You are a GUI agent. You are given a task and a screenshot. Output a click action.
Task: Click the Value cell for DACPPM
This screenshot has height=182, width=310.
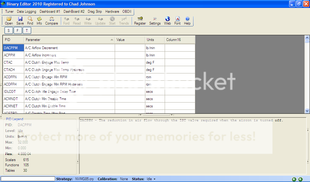pyautogui.click(x=130, y=48)
